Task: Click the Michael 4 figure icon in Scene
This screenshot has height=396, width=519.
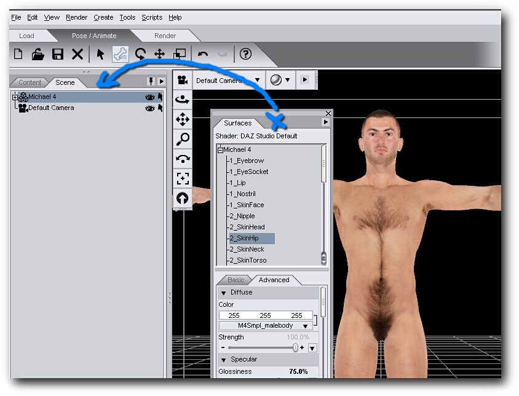Action: point(23,97)
